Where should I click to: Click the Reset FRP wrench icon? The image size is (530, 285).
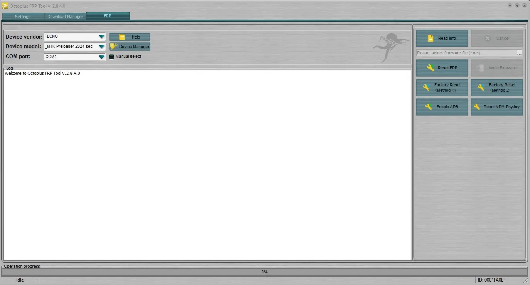point(430,68)
